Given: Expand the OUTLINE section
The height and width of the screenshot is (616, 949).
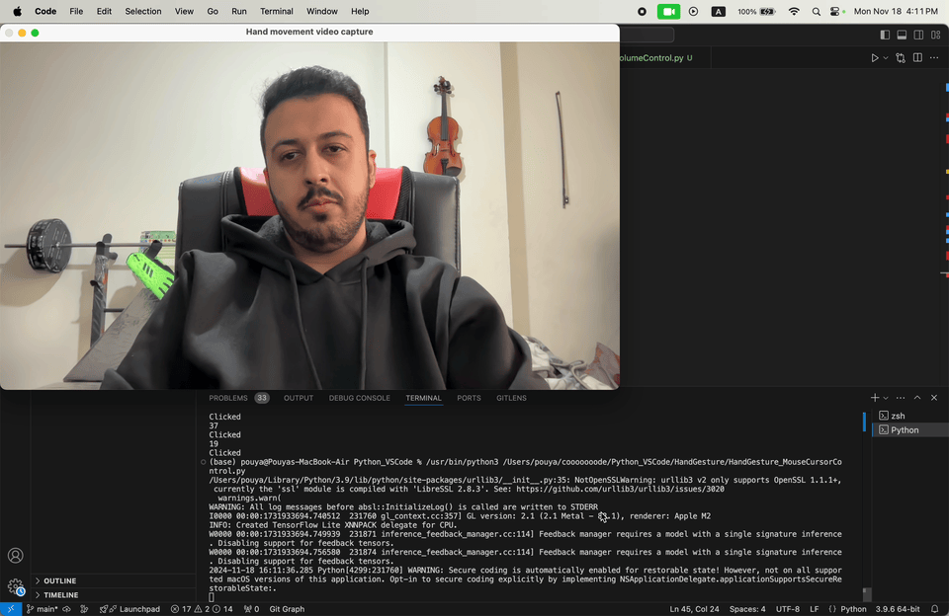Looking at the screenshot, I should coord(115,580).
